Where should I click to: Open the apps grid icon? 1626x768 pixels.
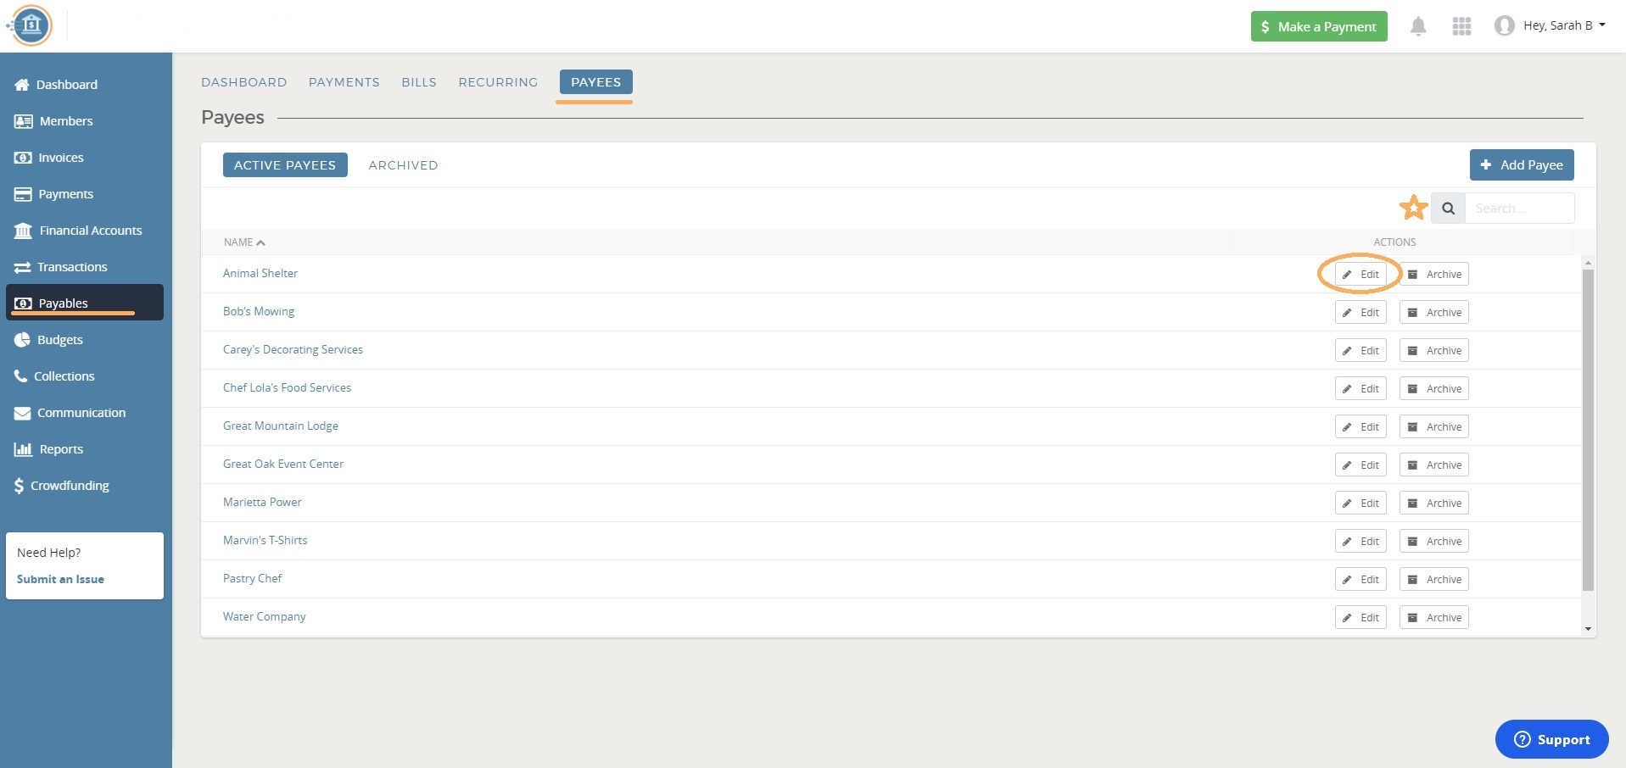pyautogui.click(x=1461, y=26)
